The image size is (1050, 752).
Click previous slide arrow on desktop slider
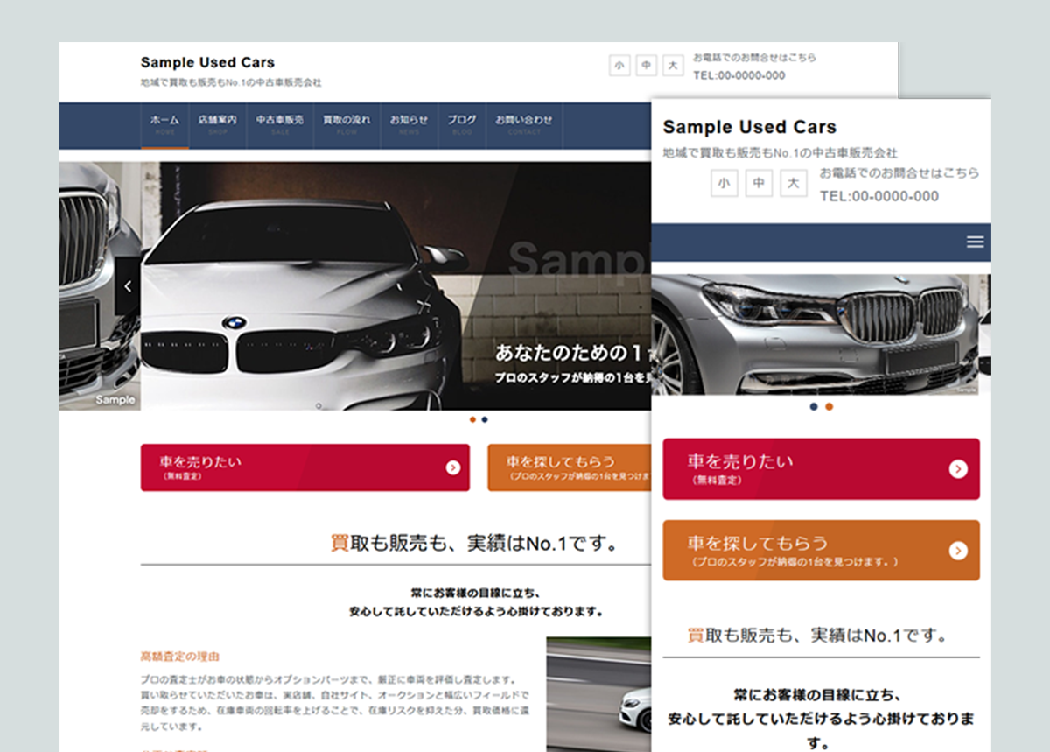click(128, 286)
